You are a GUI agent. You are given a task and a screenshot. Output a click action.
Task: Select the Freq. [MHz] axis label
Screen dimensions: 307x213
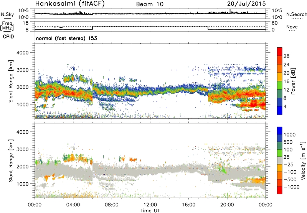pos(7,26)
